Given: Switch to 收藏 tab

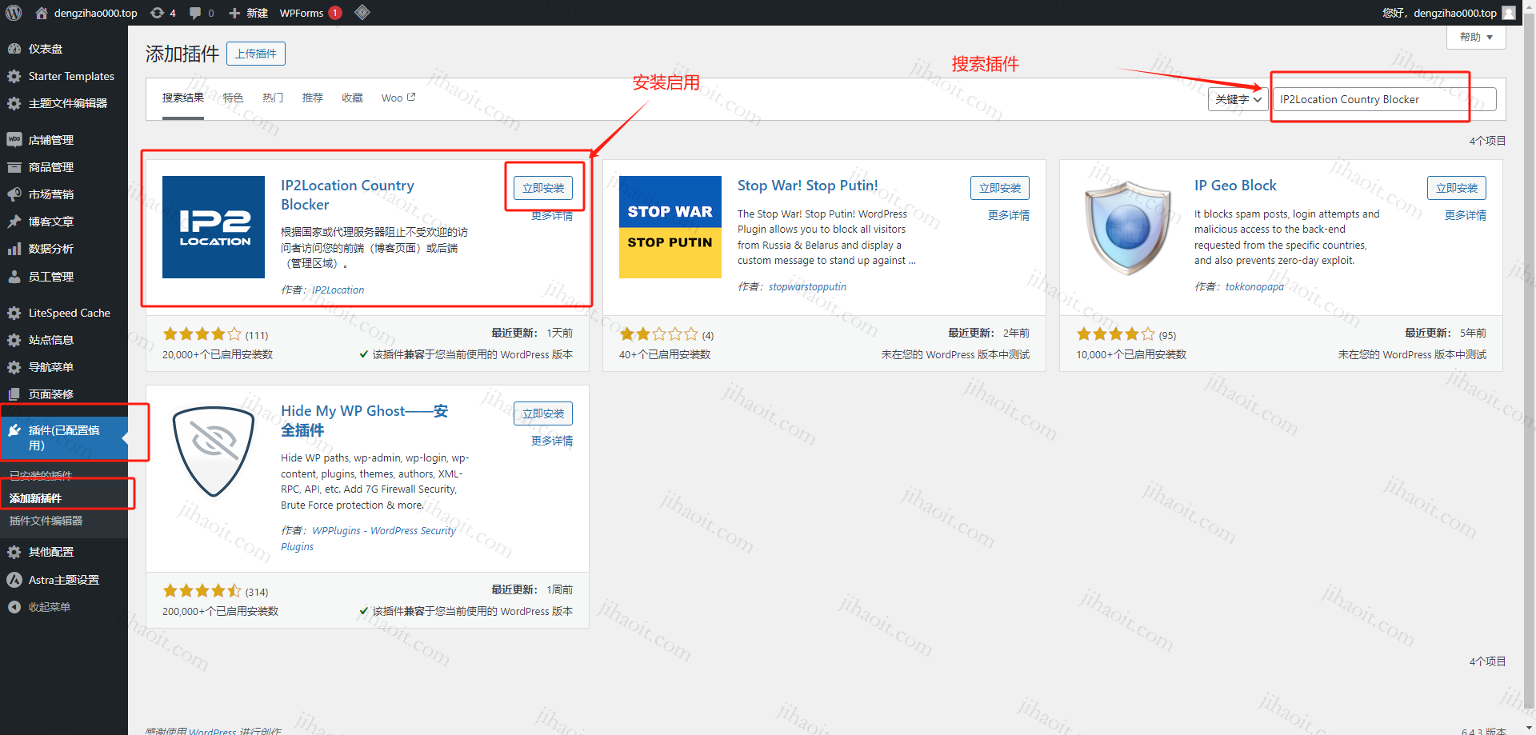Looking at the screenshot, I should [x=352, y=98].
